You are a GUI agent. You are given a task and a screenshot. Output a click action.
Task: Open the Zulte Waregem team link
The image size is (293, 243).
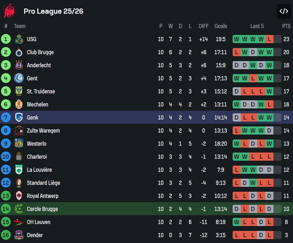(43, 131)
